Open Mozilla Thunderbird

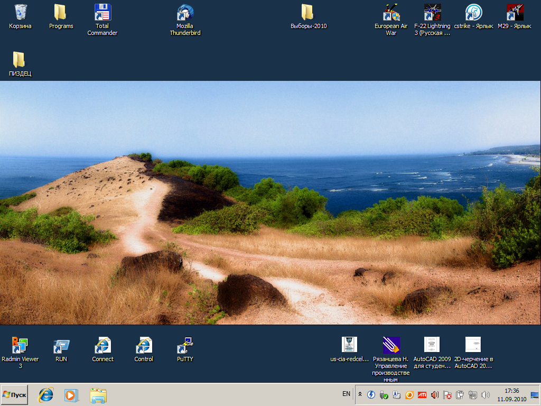click(x=184, y=13)
